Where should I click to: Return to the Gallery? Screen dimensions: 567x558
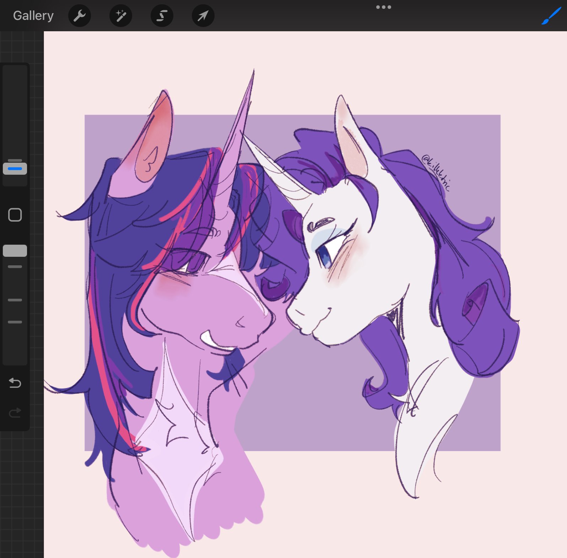[x=33, y=16]
